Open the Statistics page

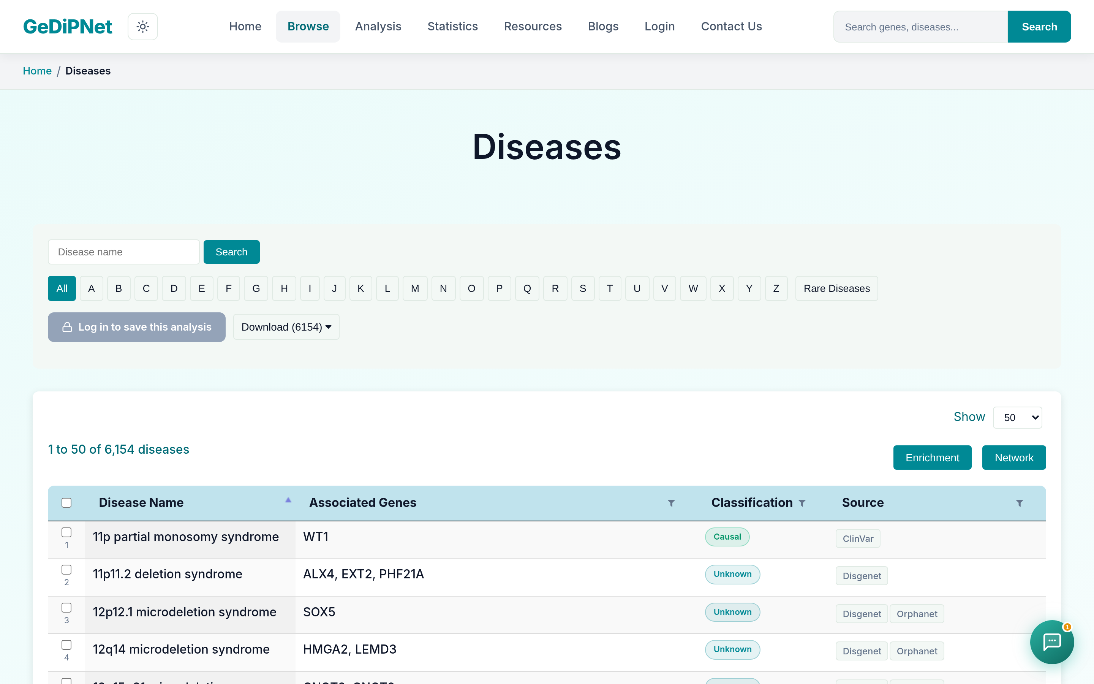[452, 27]
